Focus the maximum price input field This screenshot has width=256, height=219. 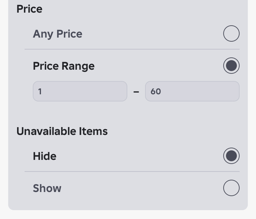pyautogui.click(x=192, y=91)
